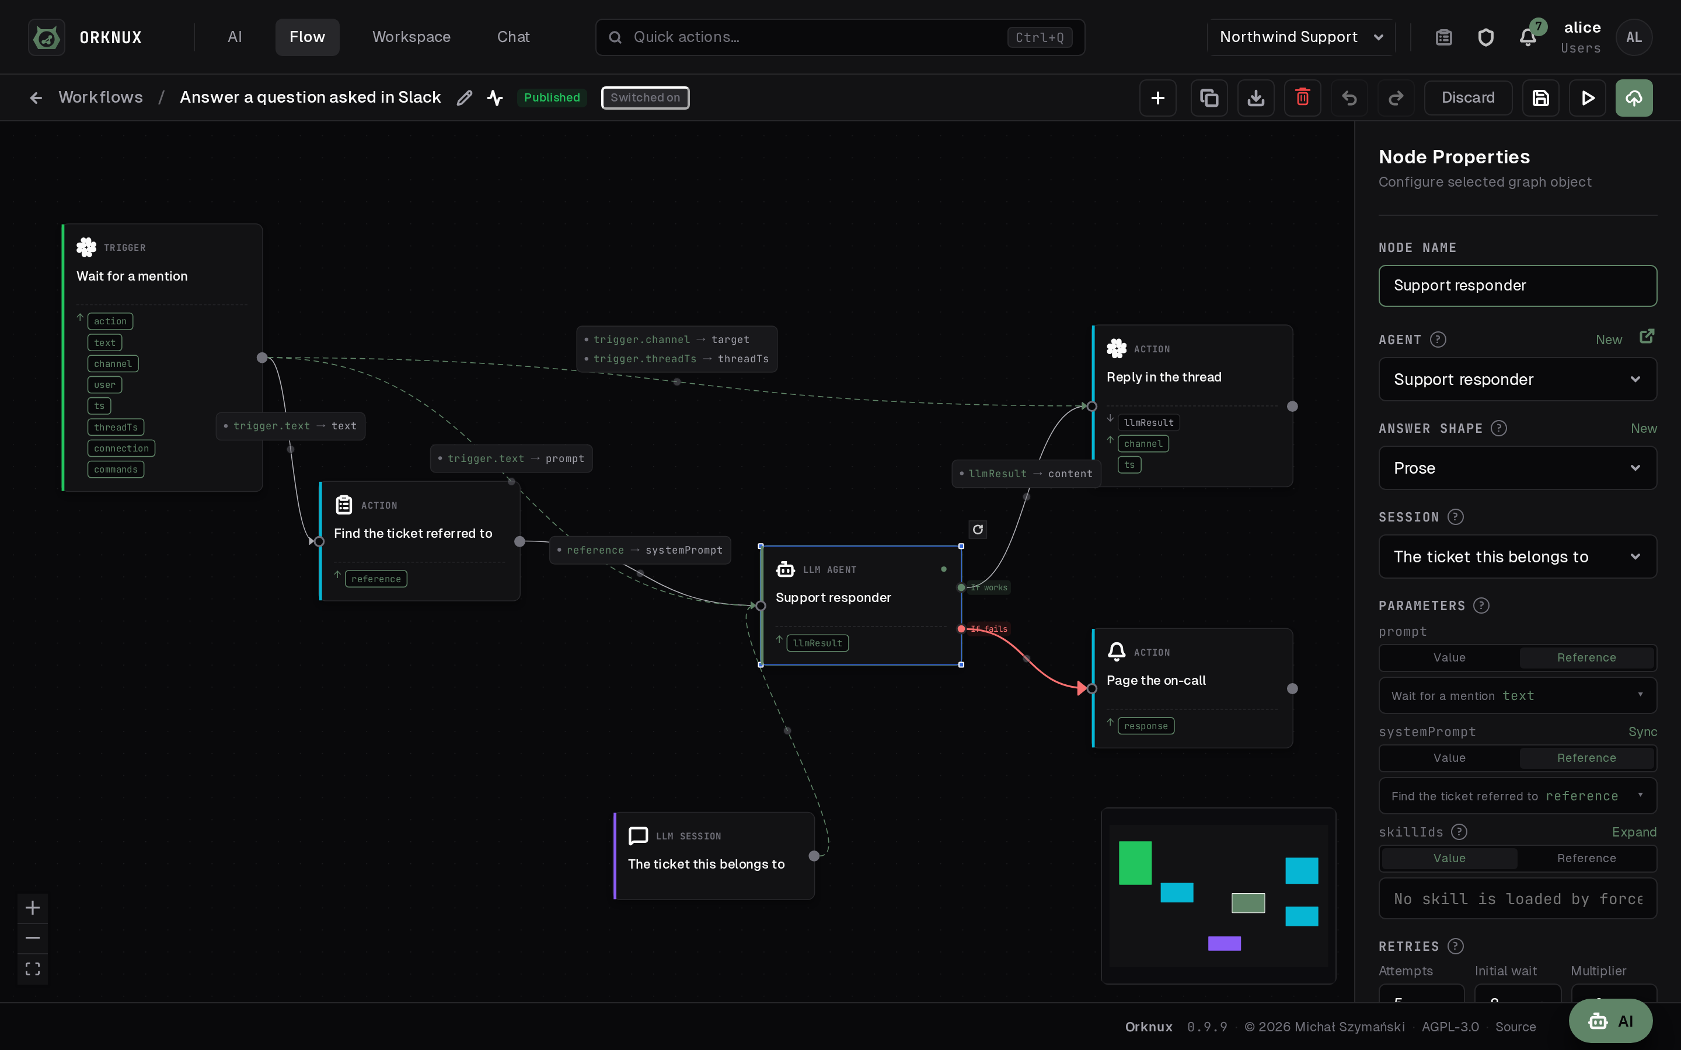
Task: Undo last change with undo arrow
Action: point(1349,98)
